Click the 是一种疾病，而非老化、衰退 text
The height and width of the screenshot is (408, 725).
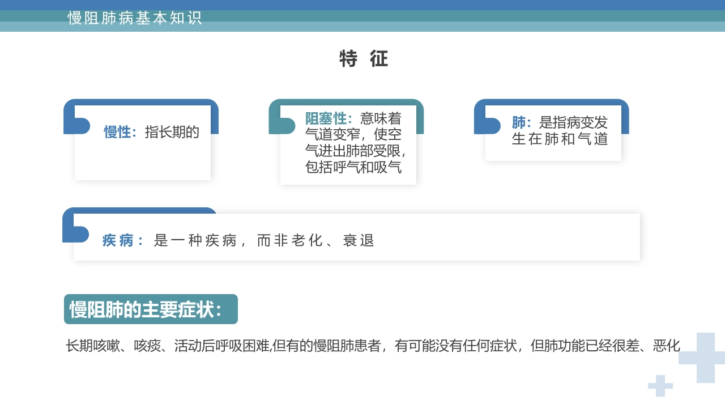point(264,240)
